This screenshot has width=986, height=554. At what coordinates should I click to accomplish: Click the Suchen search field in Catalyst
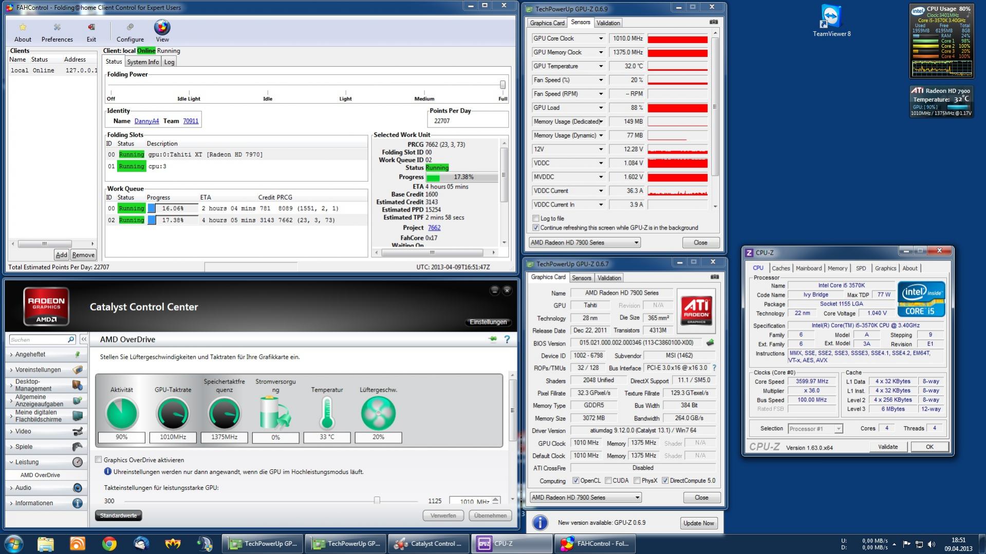[x=39, y=339]
